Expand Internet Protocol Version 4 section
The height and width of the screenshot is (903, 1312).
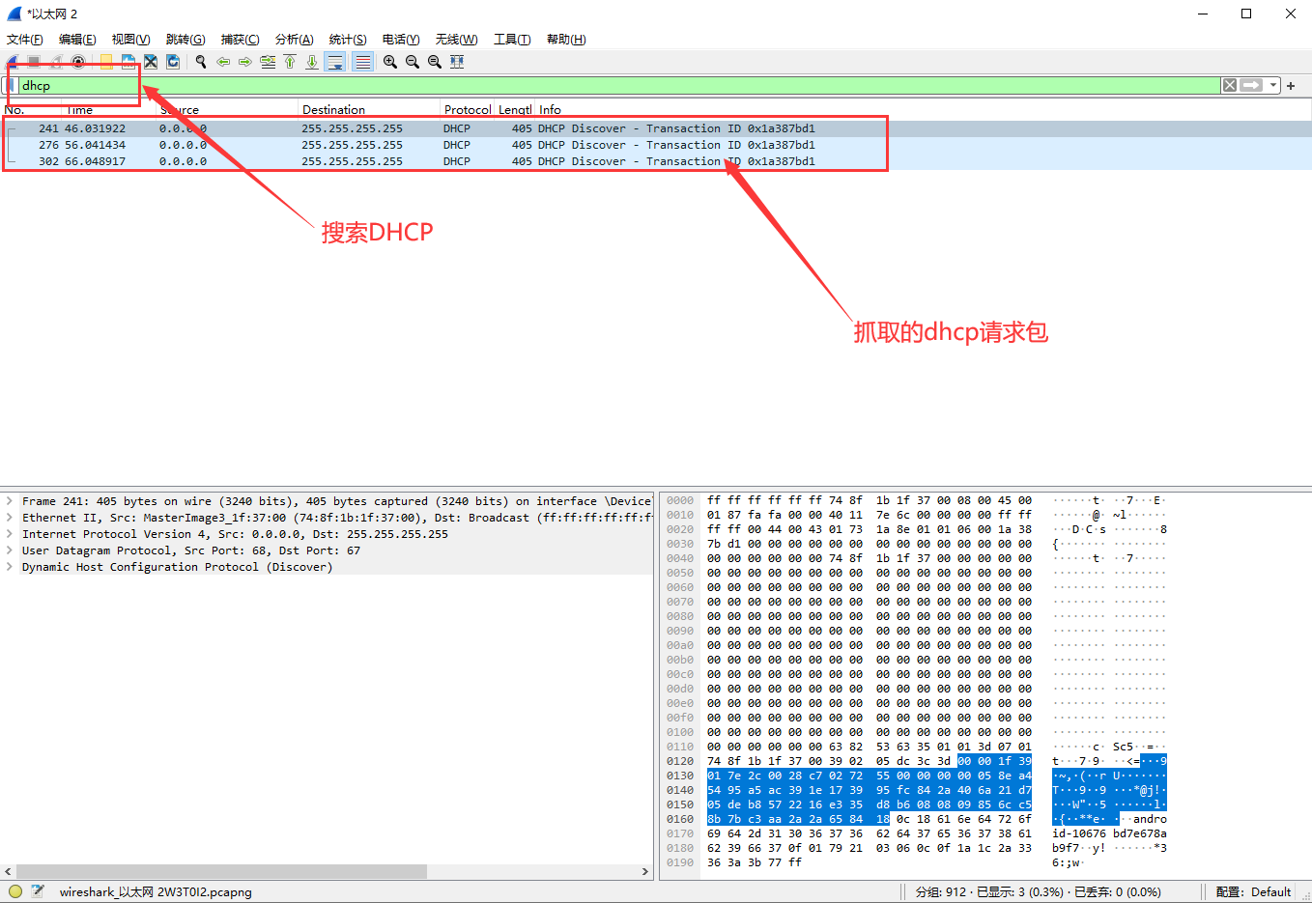(x=10, y=534)
